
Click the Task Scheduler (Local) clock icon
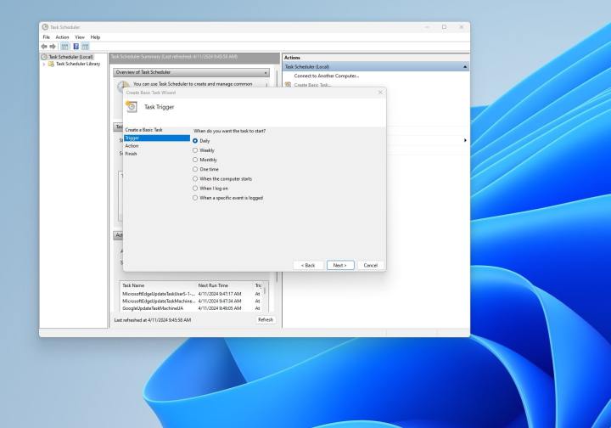44,57
